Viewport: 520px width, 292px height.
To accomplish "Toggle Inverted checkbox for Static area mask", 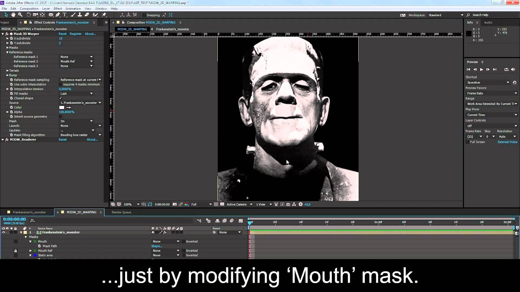I will pos(183,255).
